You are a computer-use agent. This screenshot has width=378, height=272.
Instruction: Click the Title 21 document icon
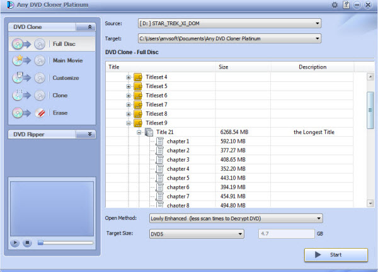pyautogui.click(x=149, y=132)
